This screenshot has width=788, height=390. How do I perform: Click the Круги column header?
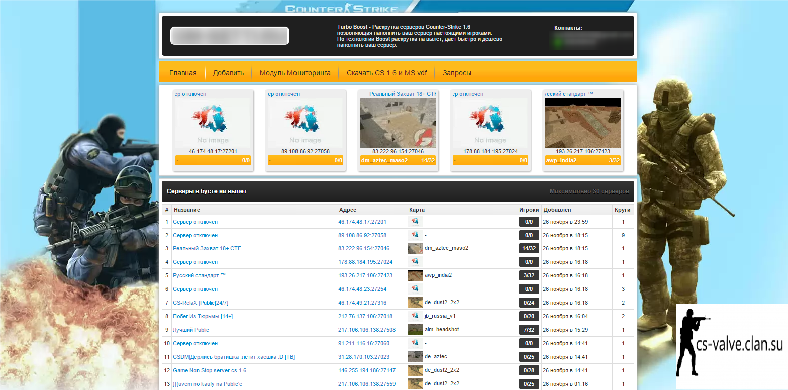click(622, 210)
